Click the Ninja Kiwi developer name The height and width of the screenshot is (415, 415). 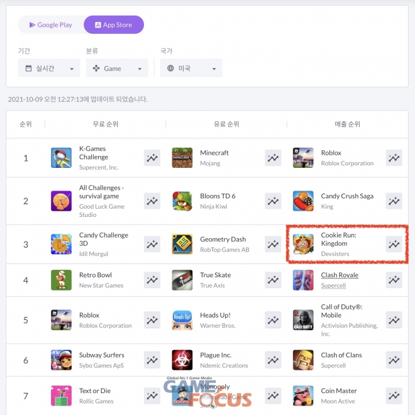[x=214, y=206]
